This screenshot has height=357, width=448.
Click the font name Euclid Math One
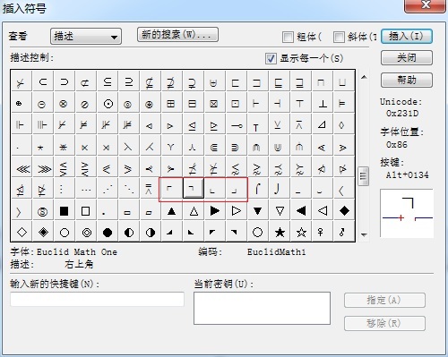[77, 252]
